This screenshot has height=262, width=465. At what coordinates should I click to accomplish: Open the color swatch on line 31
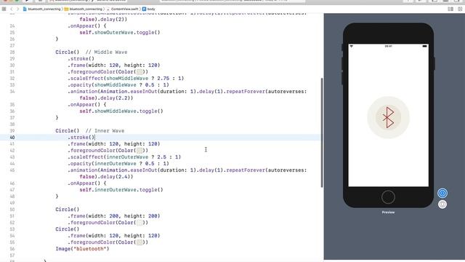point(139,72)
